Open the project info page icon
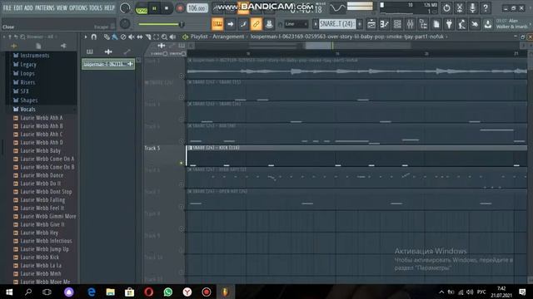The width and height of the screenshot is (533, 299). point(436,24)
